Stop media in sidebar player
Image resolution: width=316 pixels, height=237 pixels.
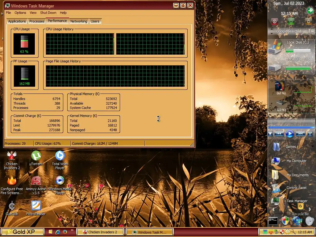pyautogui.click(x=271, y=134)
